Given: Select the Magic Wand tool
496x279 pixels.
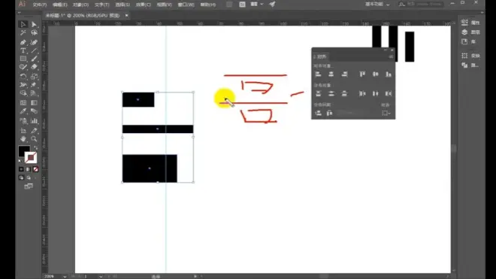Looking at the screenshot, I should coord(23,33).
